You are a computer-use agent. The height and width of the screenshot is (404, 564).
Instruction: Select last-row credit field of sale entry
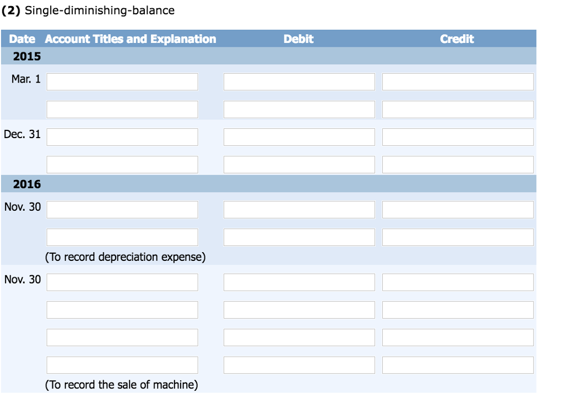click(x=458, y=365)
